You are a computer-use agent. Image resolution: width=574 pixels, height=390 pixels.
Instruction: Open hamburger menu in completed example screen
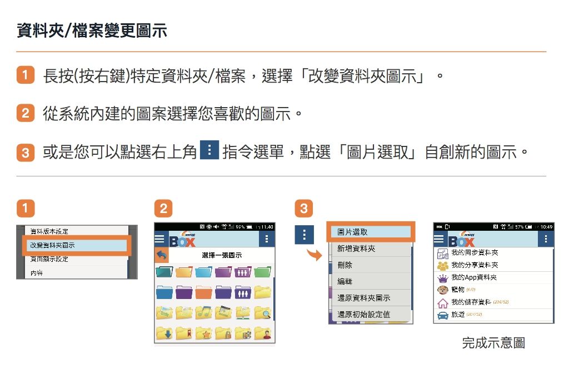(x=439, y=239)
